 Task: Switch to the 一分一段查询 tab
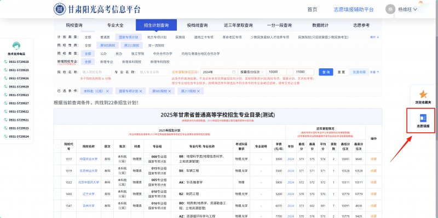pyautogui.click(x=279, y=25)
